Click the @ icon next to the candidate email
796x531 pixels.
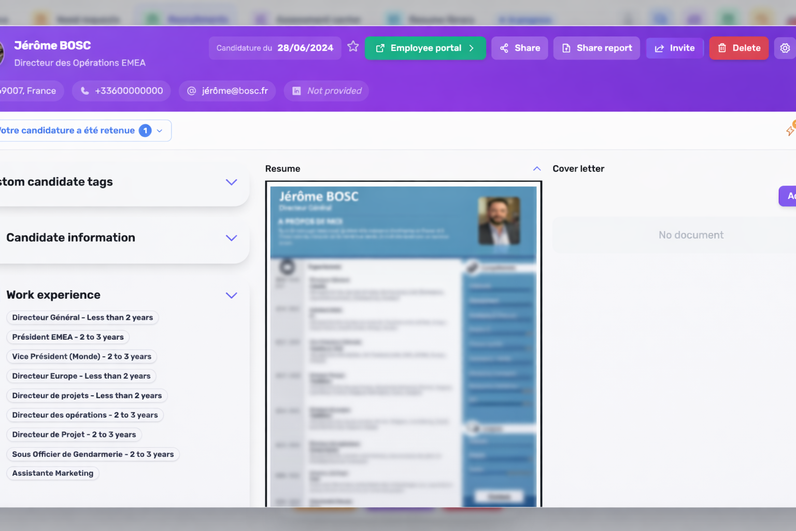coord(191,90)
